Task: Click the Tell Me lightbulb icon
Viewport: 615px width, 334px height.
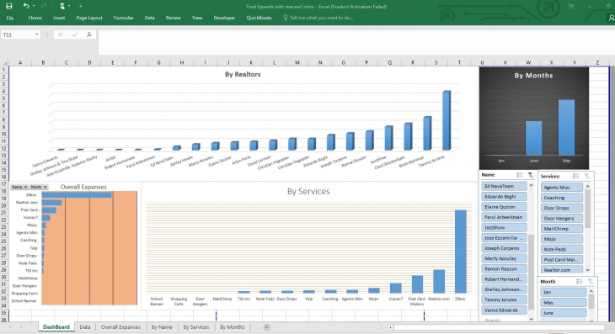Action: (285, 18)
